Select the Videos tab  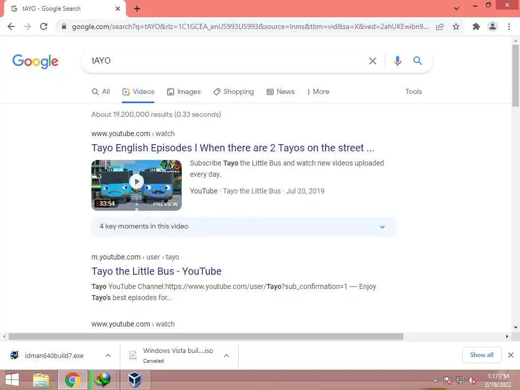(138, 92)
